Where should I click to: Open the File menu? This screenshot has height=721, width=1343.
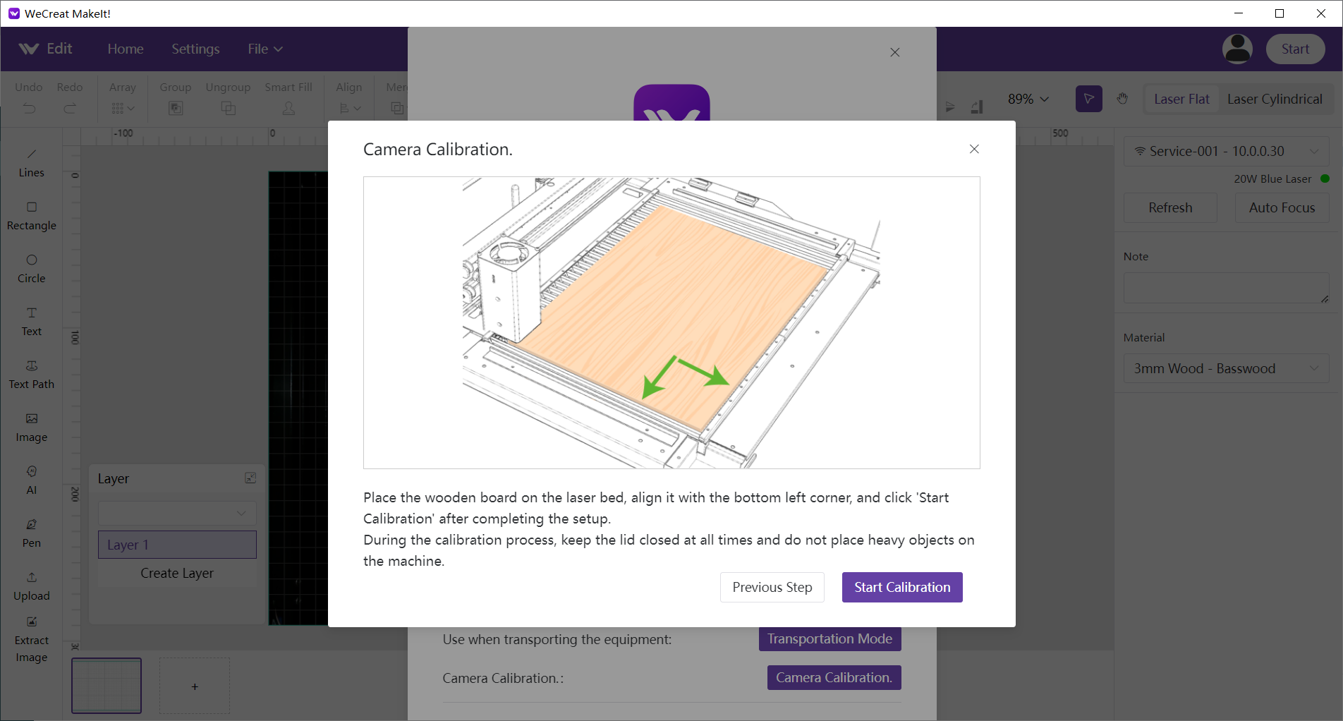click(265, 49)
